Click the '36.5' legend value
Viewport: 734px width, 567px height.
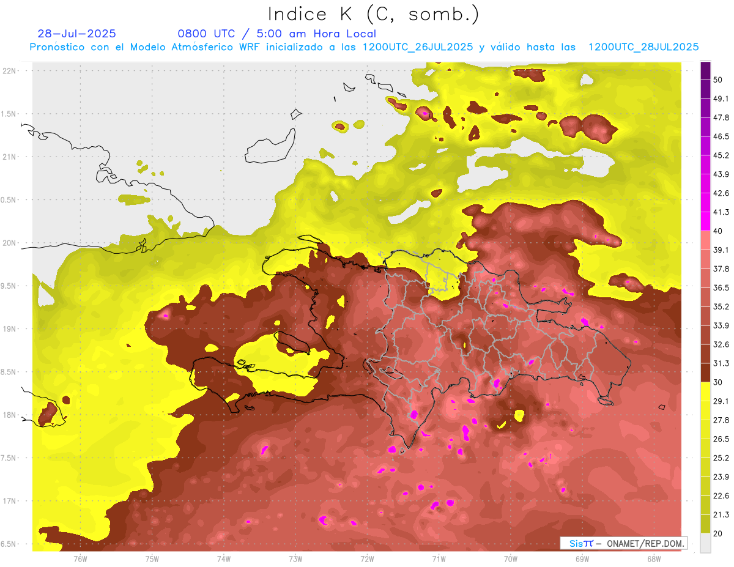click(x=721, y=287)
